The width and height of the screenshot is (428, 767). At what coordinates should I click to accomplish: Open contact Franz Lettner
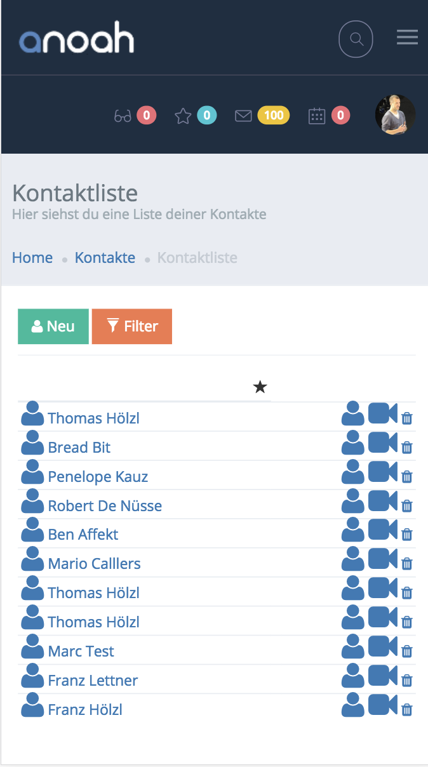tap(93, 681)
